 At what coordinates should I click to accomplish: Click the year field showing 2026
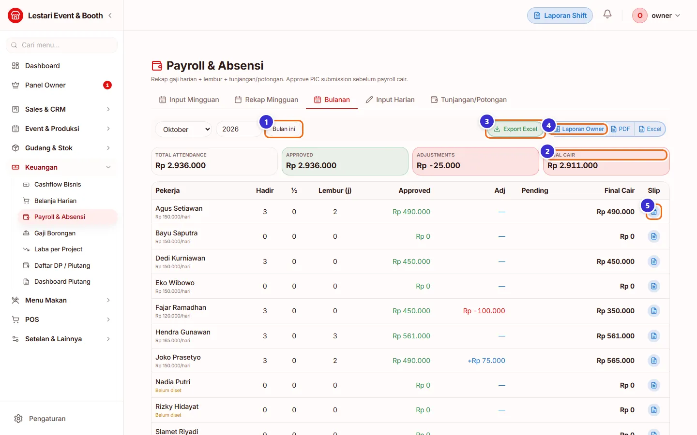(239, 129)
